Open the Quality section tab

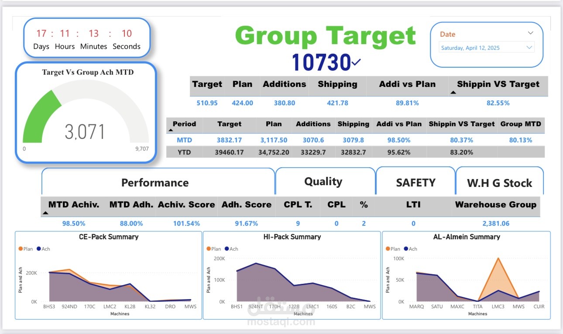[x=323, y=182]
